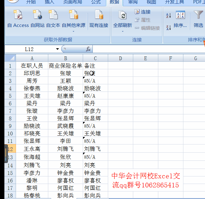Click cell B9 武晓霞
This screenshot has width=205, height=199.
[66, 126]
